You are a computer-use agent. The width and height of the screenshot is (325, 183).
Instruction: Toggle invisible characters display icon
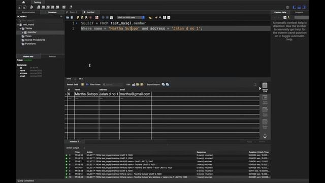[165, 18]
